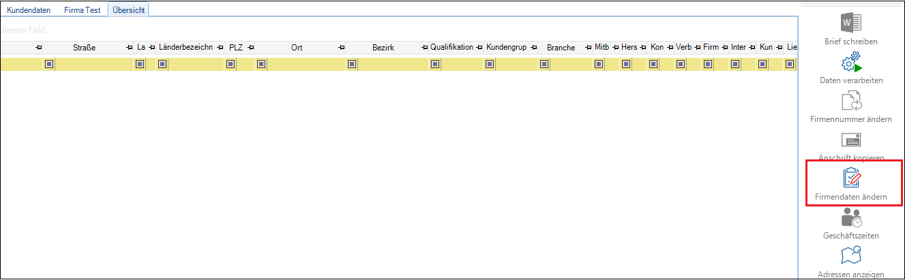Switch to the Firma Test tab
905x280 pixels.
(x=82, y=10)
